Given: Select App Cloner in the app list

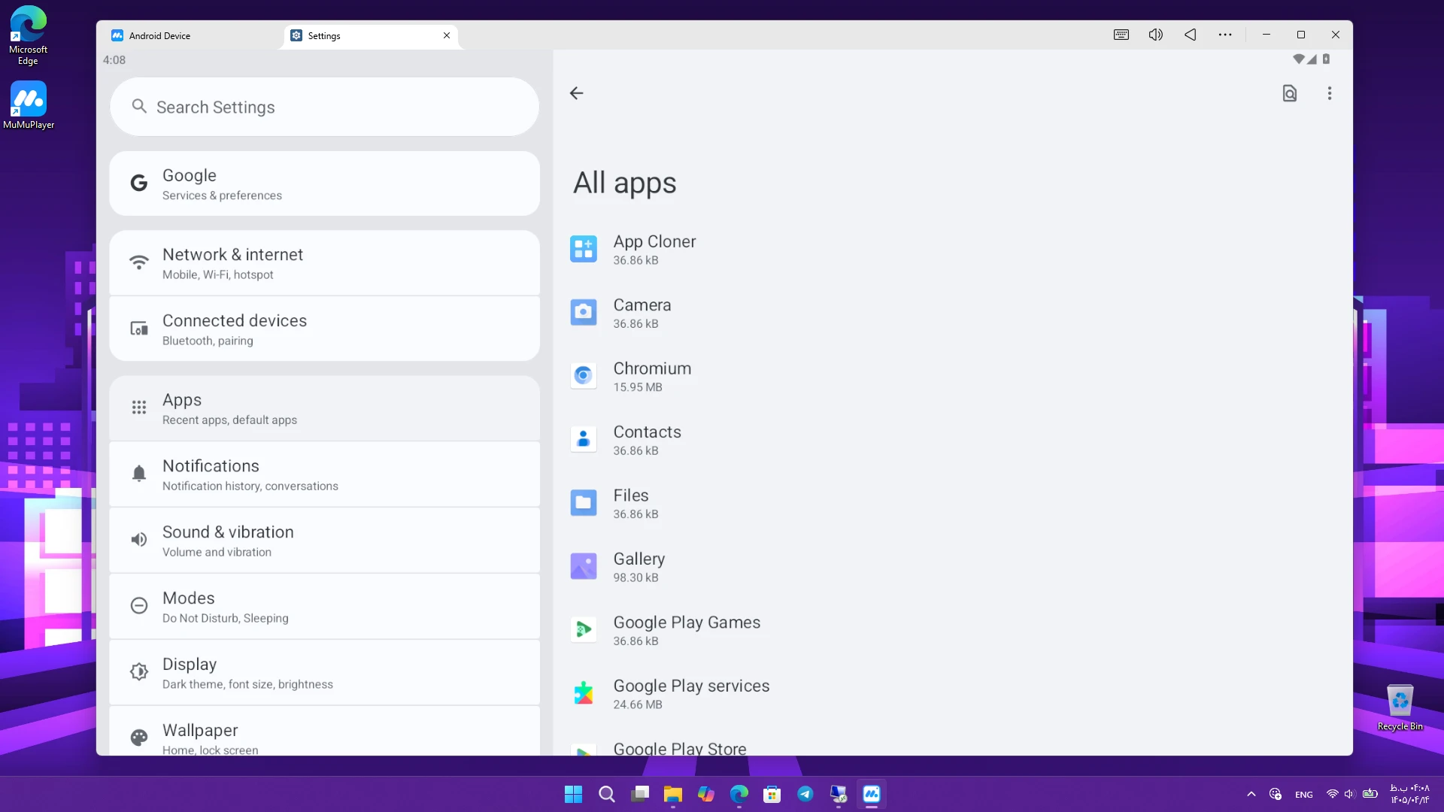Looking at the screenshot, I should (x=952, y=250).
